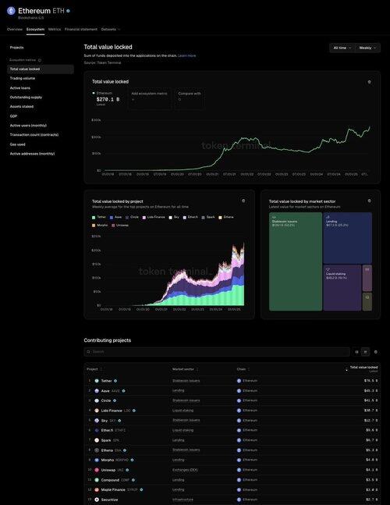This screenshot has width=390, height=505.
Task: Click the Compound project logo in table
Action: click(x=97, y=480)
